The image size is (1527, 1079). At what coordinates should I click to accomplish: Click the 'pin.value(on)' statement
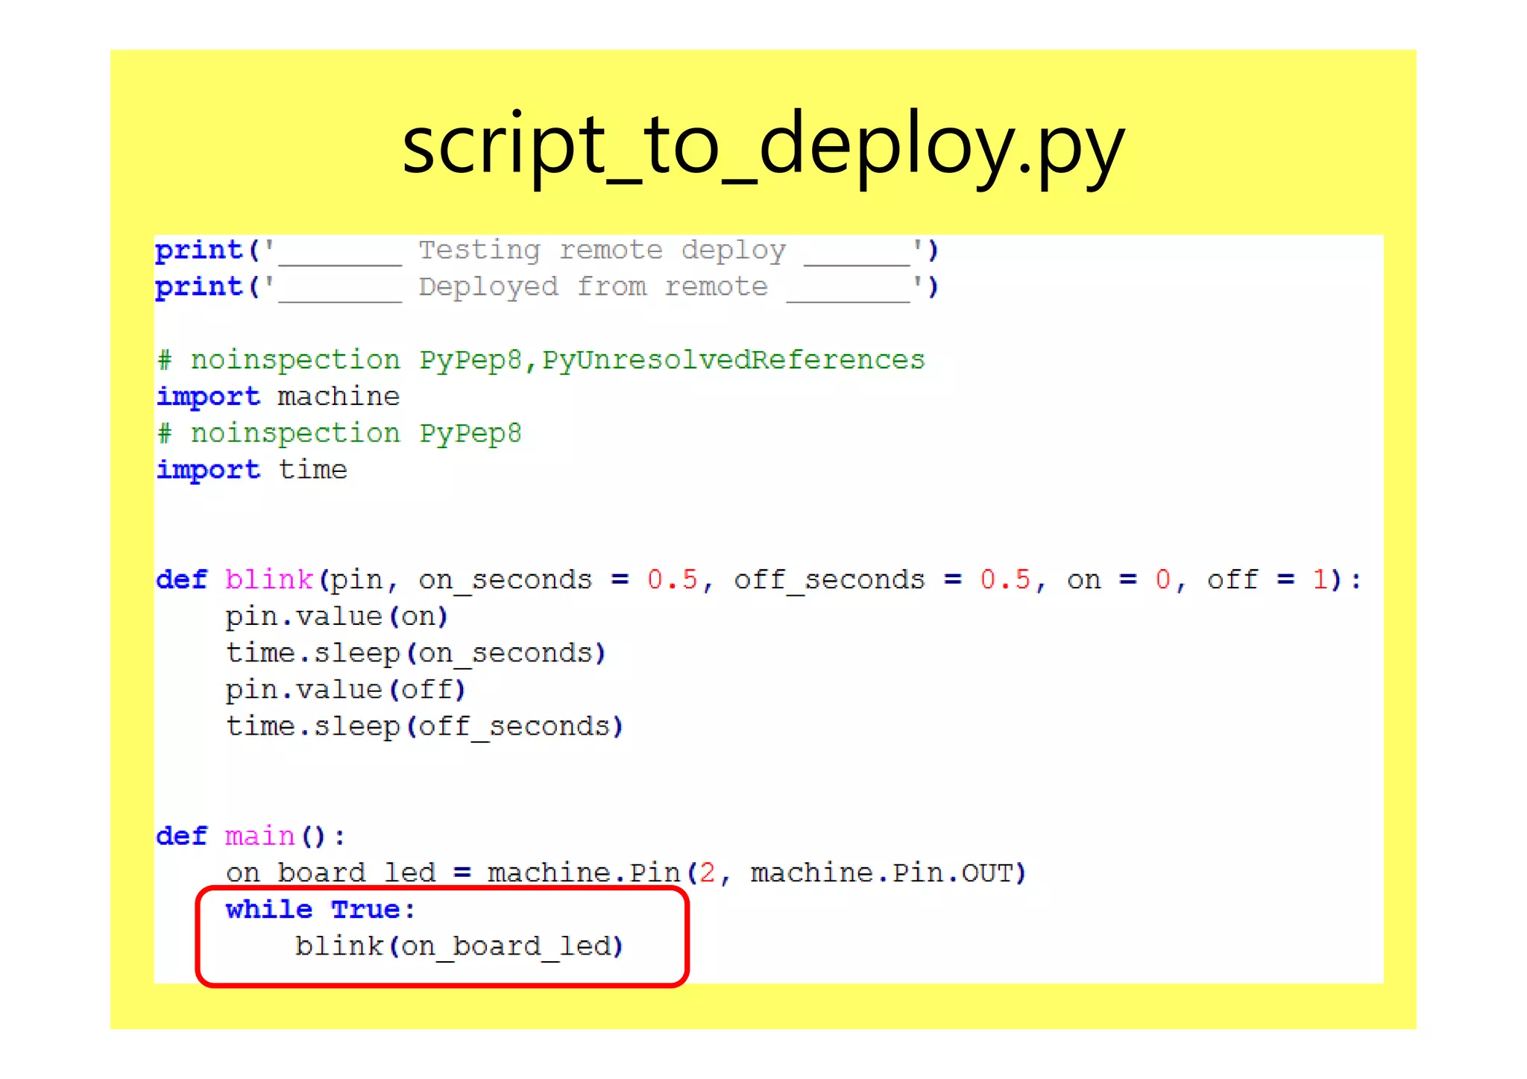tap(337, 617)
